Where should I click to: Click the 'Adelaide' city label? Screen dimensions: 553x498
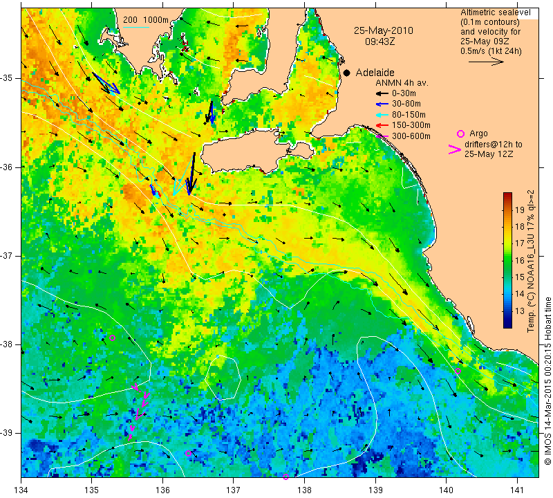coord(375,73)
